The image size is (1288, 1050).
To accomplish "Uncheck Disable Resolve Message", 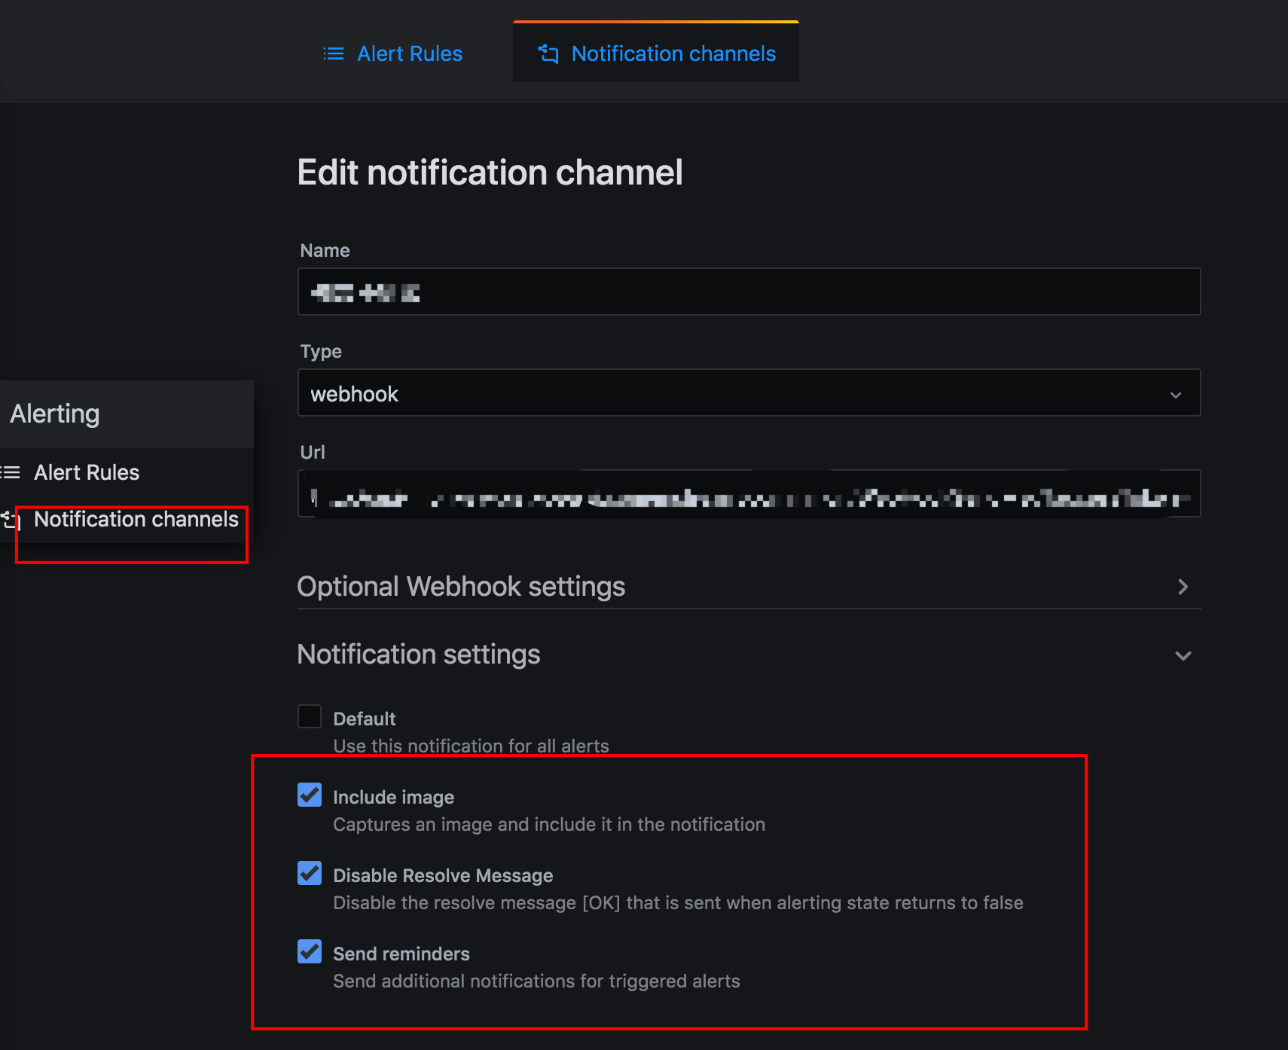I will point(309,873).
